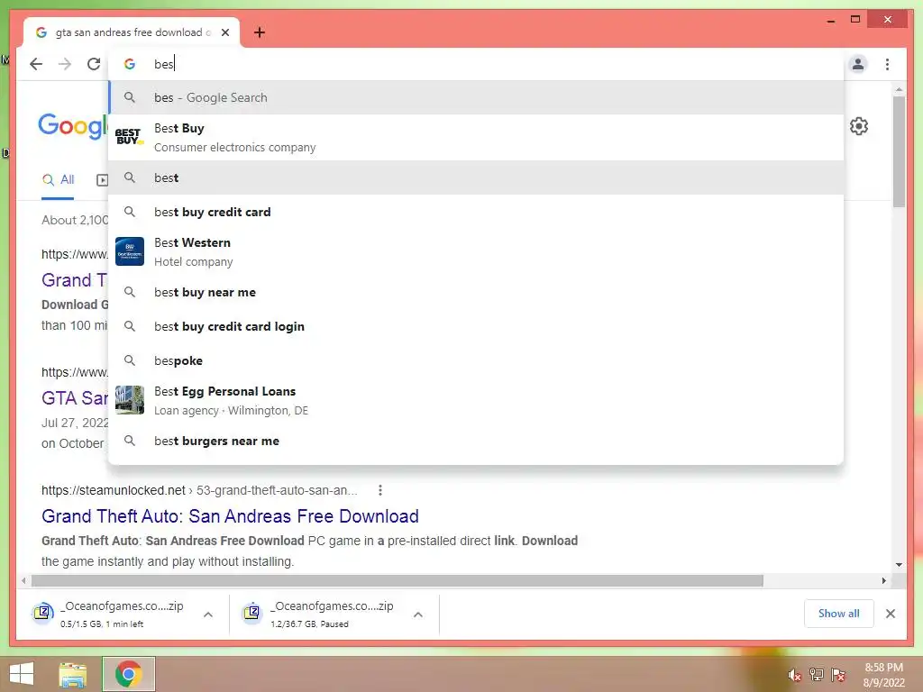This screenshot has height=692, width=923.
Task: Click Show all downloads button
Action: (839, 614)
